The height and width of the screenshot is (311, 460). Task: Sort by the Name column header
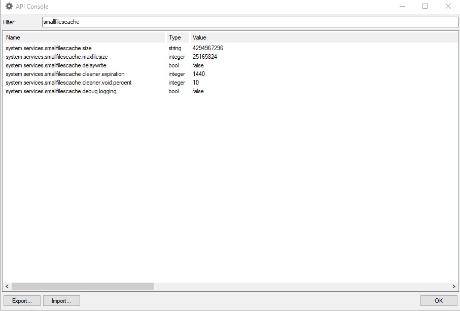pos(85,37)
